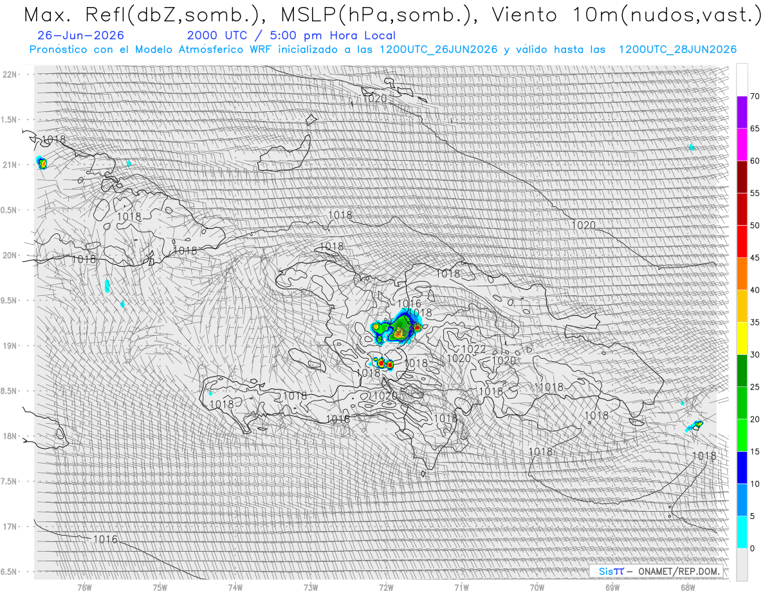The width and height of the screenshot is (772, 596).
Task: Click the small reflectivity cell near 68W 18N
Action: point(695,425)
